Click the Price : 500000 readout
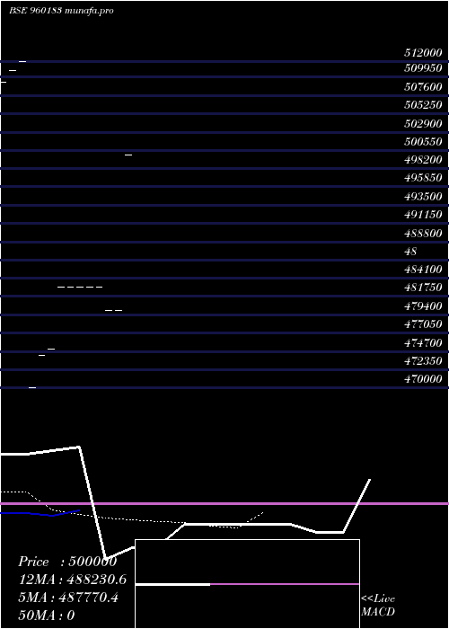449x629 pixels. tap(67, 562)
